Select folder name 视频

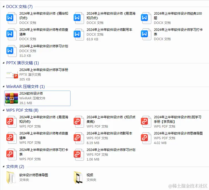tap(90, 175)
